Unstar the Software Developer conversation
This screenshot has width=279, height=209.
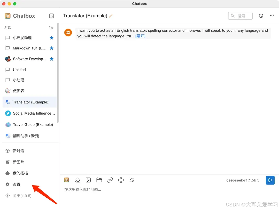52,59
